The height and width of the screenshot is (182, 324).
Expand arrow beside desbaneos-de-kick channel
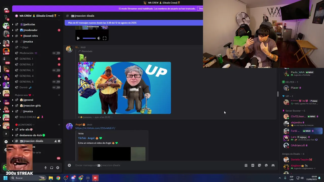(x=12, y=135)
